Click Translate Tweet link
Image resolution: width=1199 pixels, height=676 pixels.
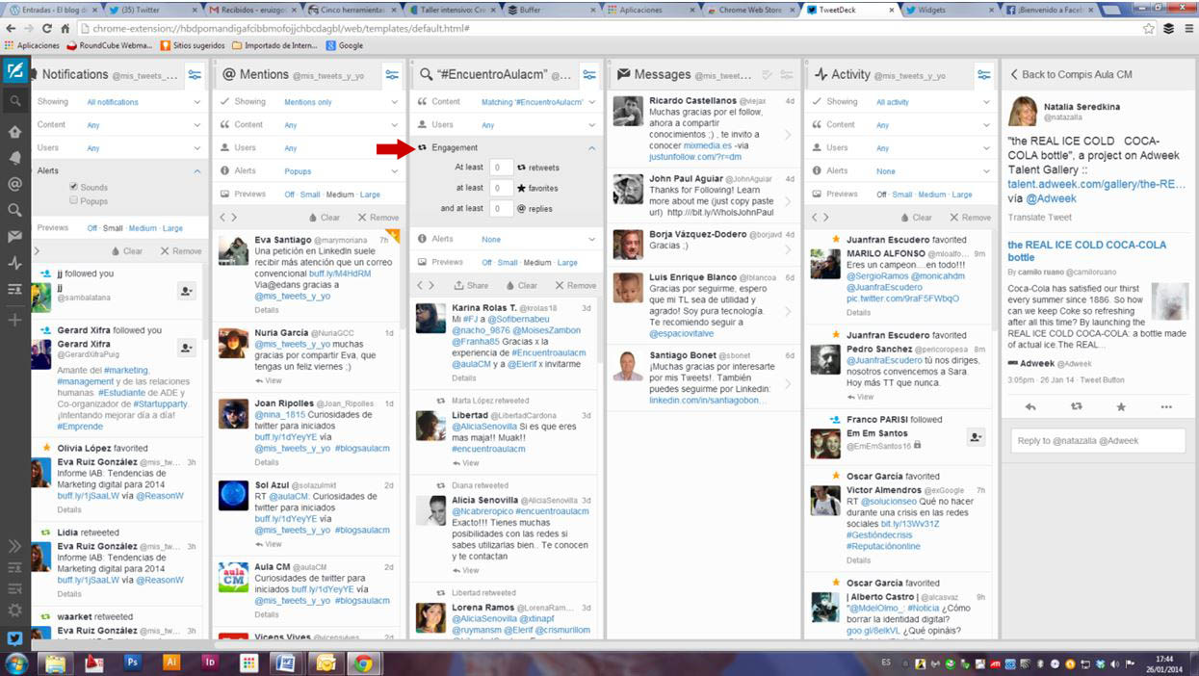[1039, 218]
